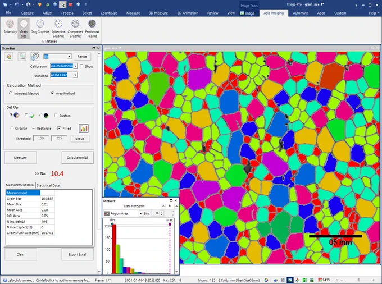Click the purple Max marker on histogram
The image size is (382, 284).
pos(170,224)
